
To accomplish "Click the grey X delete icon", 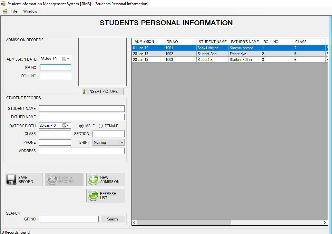I will (x=52, y=180).
